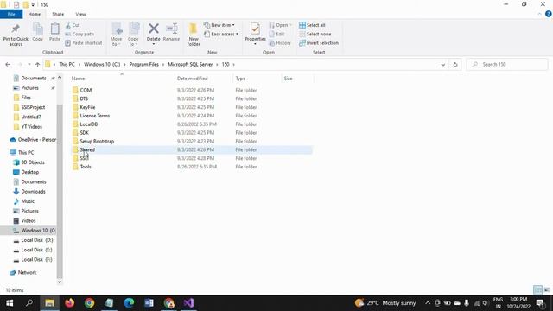Click the Cut scissors option

[73, 25]
